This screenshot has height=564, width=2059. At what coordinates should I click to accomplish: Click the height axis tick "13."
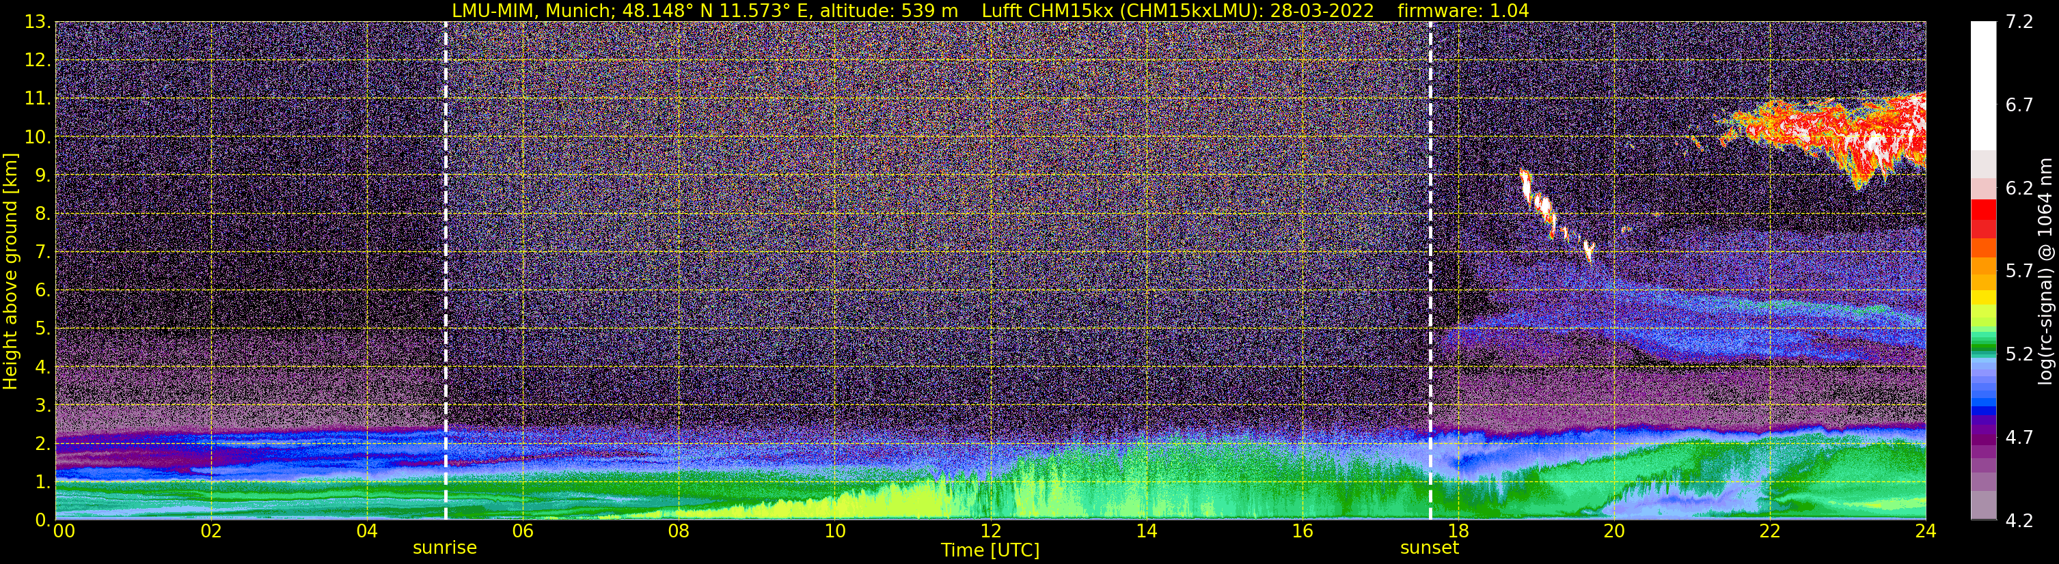click(38, 23)
